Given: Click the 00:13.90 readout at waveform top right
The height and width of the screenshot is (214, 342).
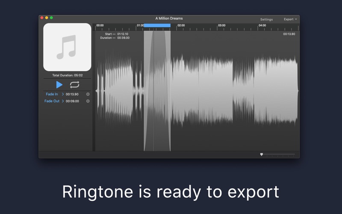Looking at the screenshot, I should 289,34.
